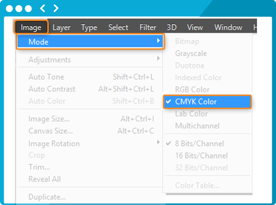Expand the Mode submenu arrow
Screen dimensions: 276x205
pyautogui.click(x=159, y=41)
